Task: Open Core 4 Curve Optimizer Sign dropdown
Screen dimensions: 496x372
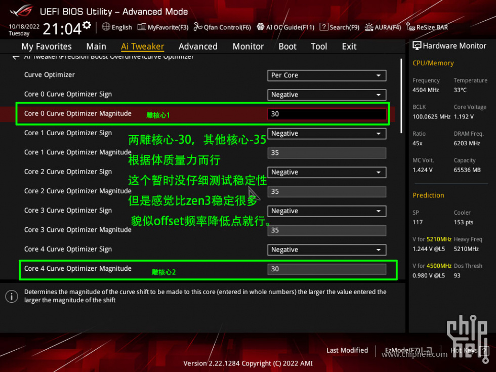Action: click(x=327, y=250)
